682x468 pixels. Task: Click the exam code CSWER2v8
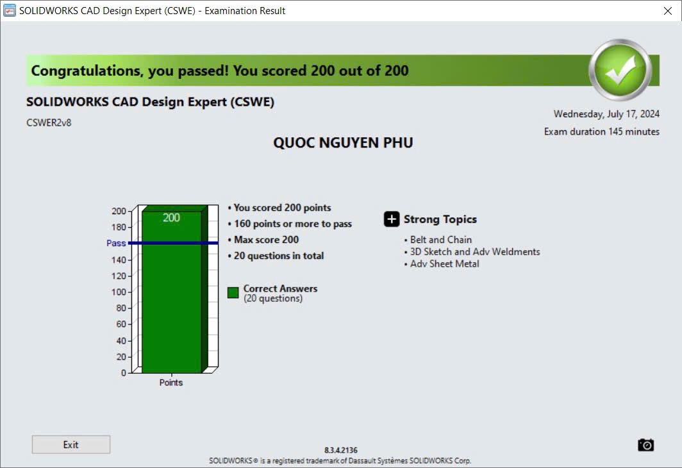click(49, 122)
